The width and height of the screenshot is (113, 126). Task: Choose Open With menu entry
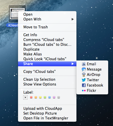pos(47,19)
